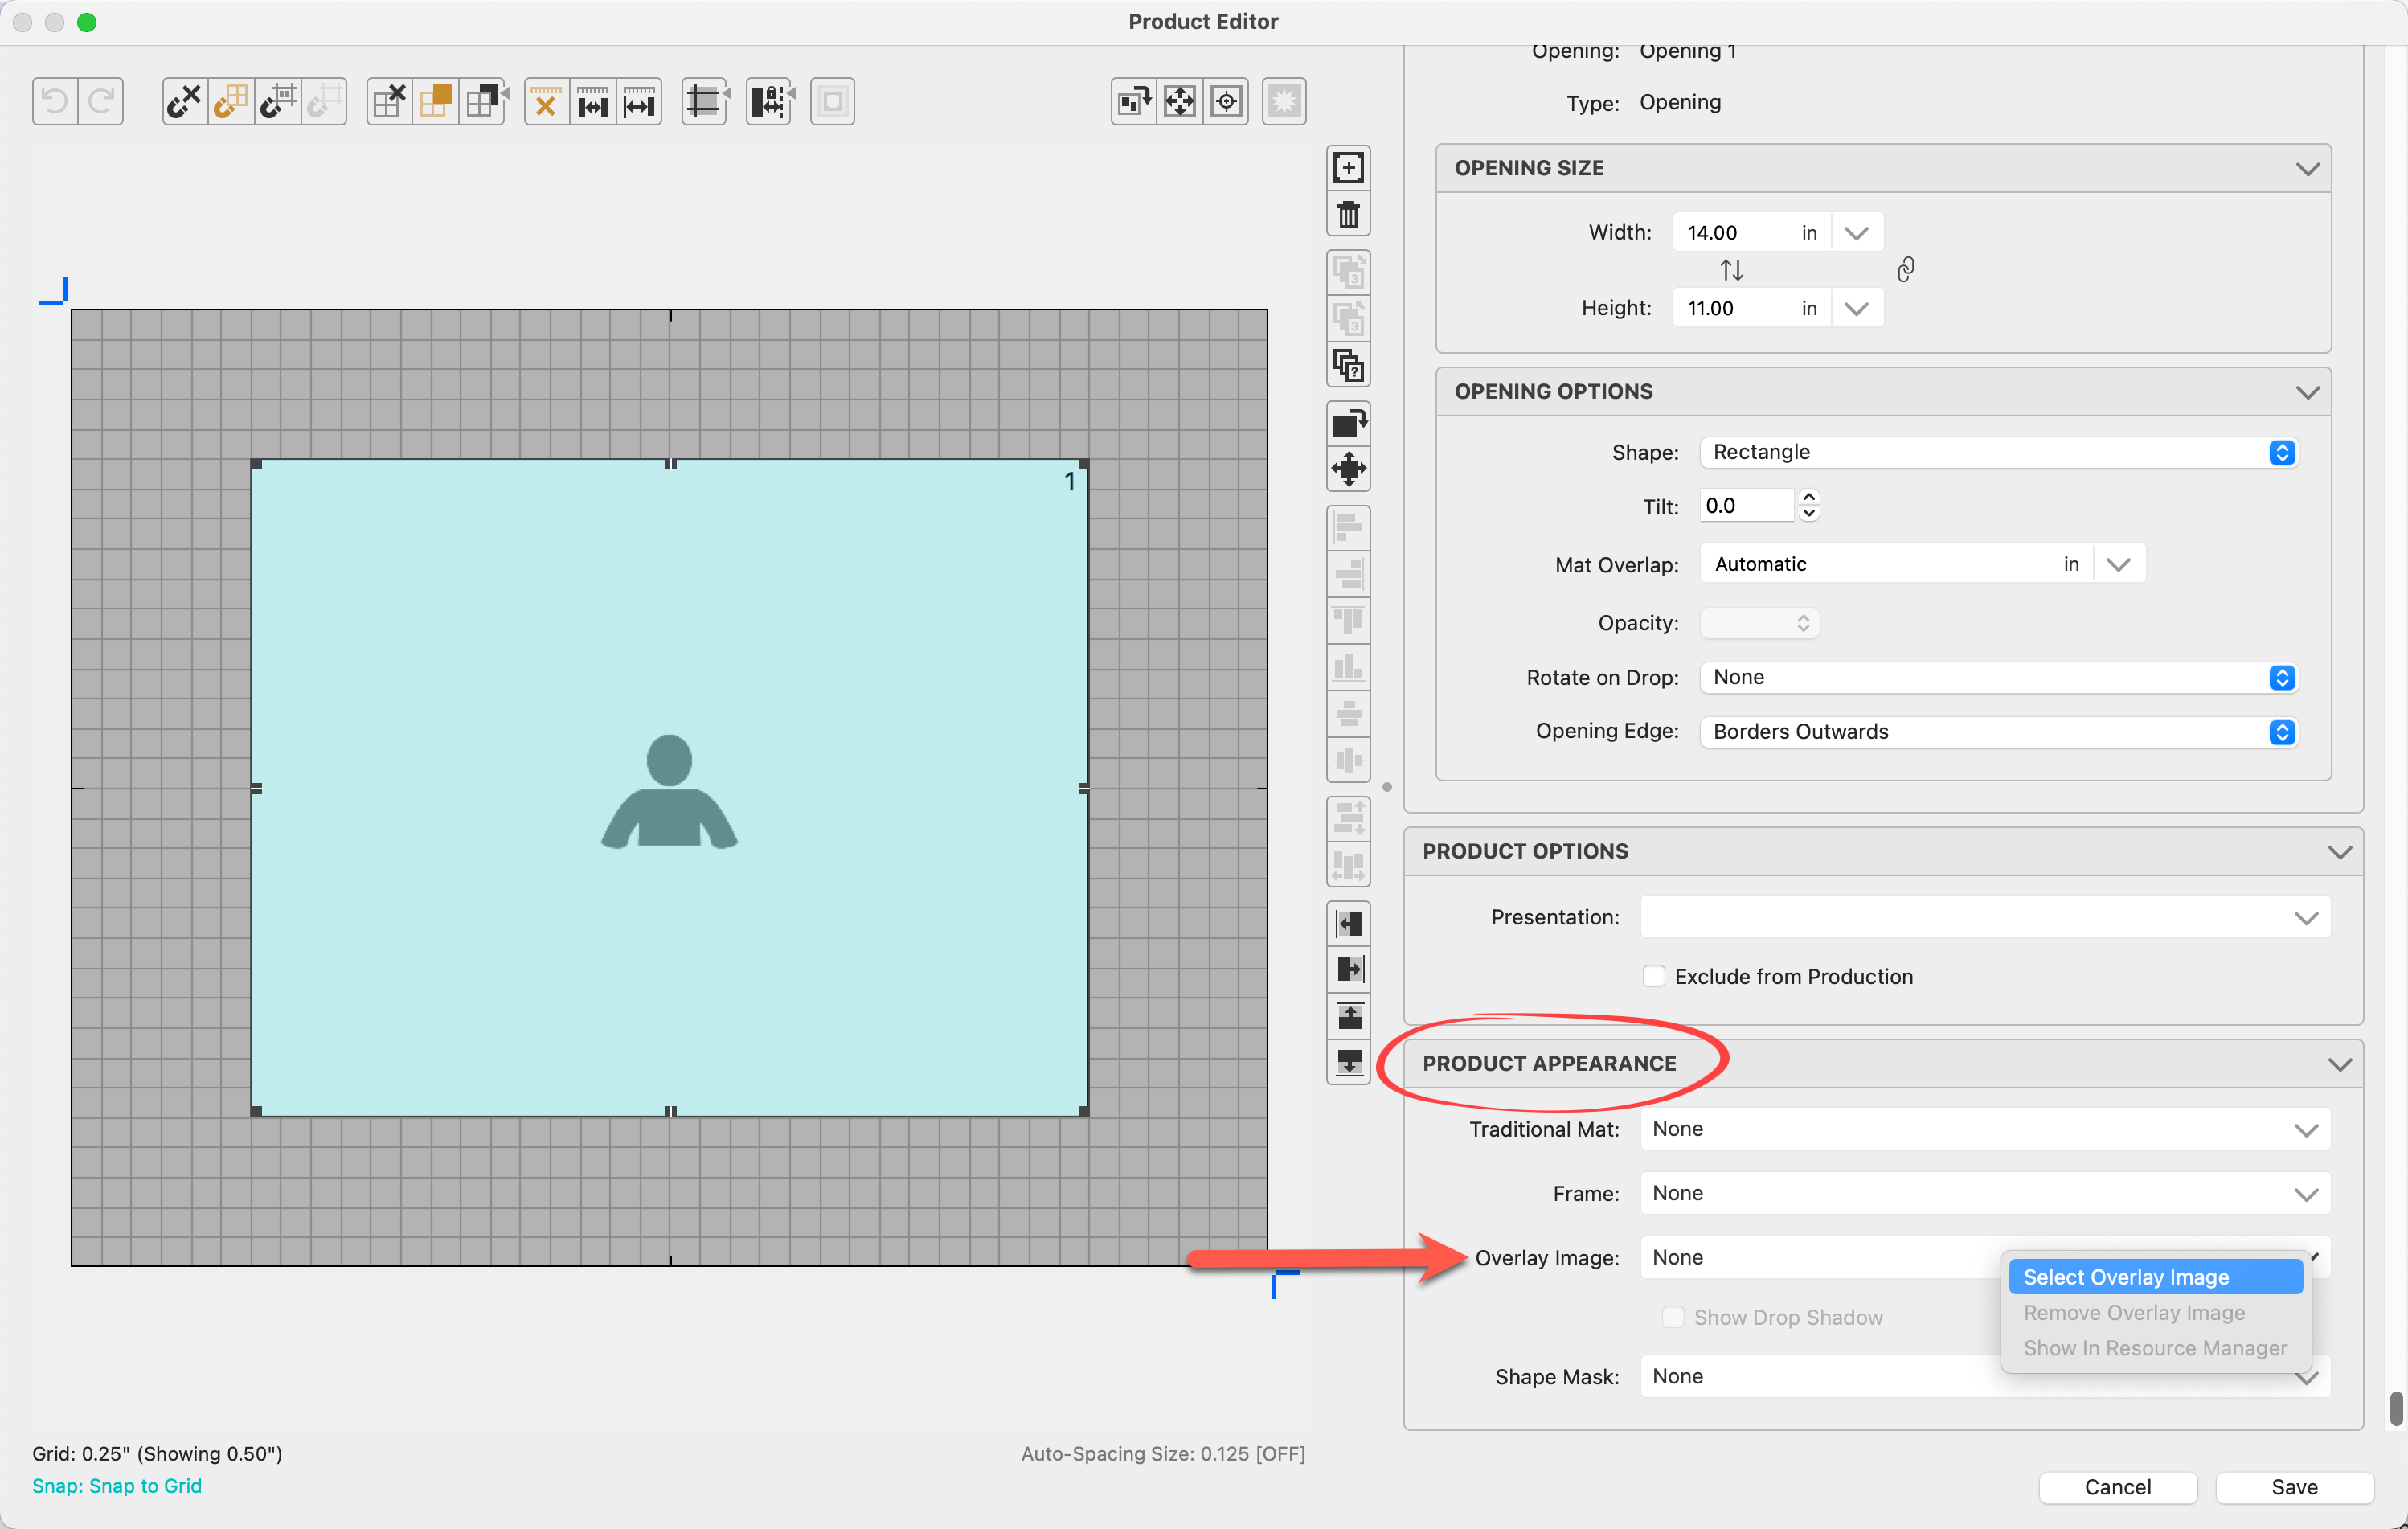This screenshot has height=1529, width=2408.
Task: Click the chain link aspect ratio icon
Action: pos(1906,270)
